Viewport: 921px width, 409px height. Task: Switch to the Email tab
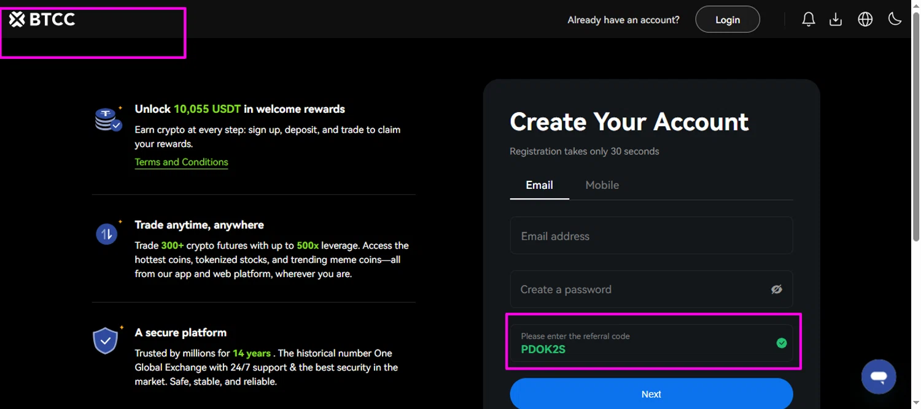[x=539, y=185]
